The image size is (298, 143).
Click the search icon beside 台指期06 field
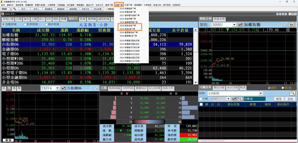pyautogui.click(x=96, y=88)
